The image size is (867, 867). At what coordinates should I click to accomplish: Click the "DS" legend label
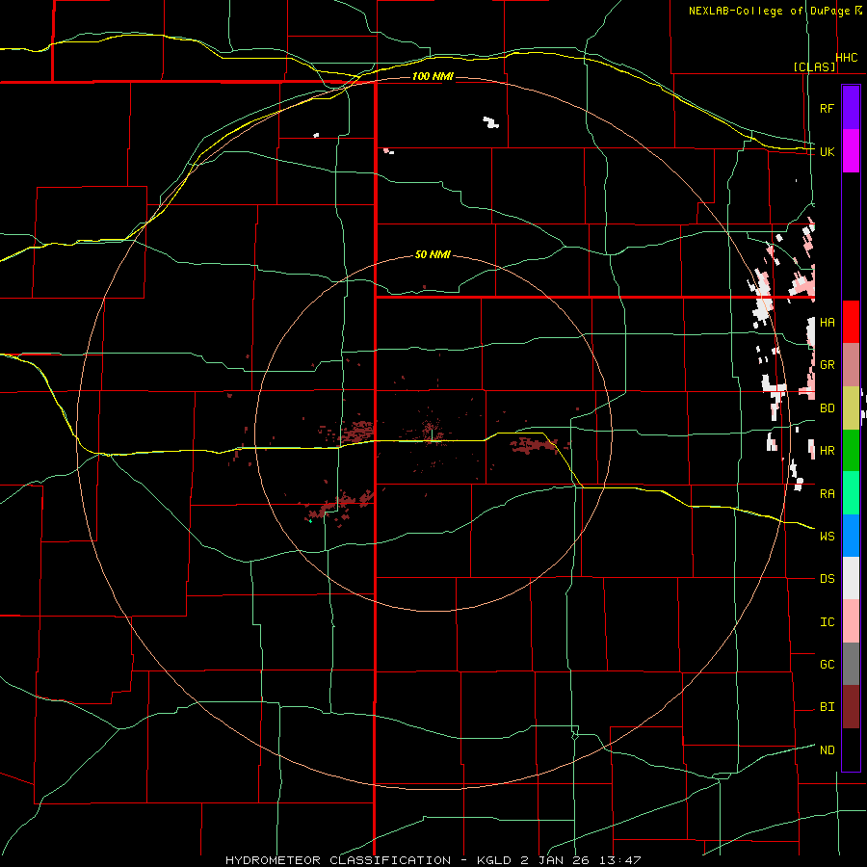pyautogui.click(x=827, y=579)
